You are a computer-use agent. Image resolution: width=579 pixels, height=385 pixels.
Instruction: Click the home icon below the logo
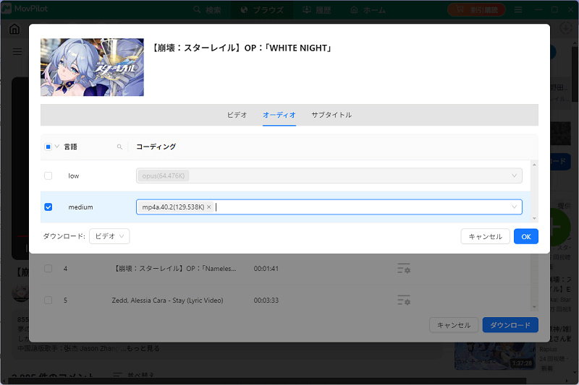(14, 29)
